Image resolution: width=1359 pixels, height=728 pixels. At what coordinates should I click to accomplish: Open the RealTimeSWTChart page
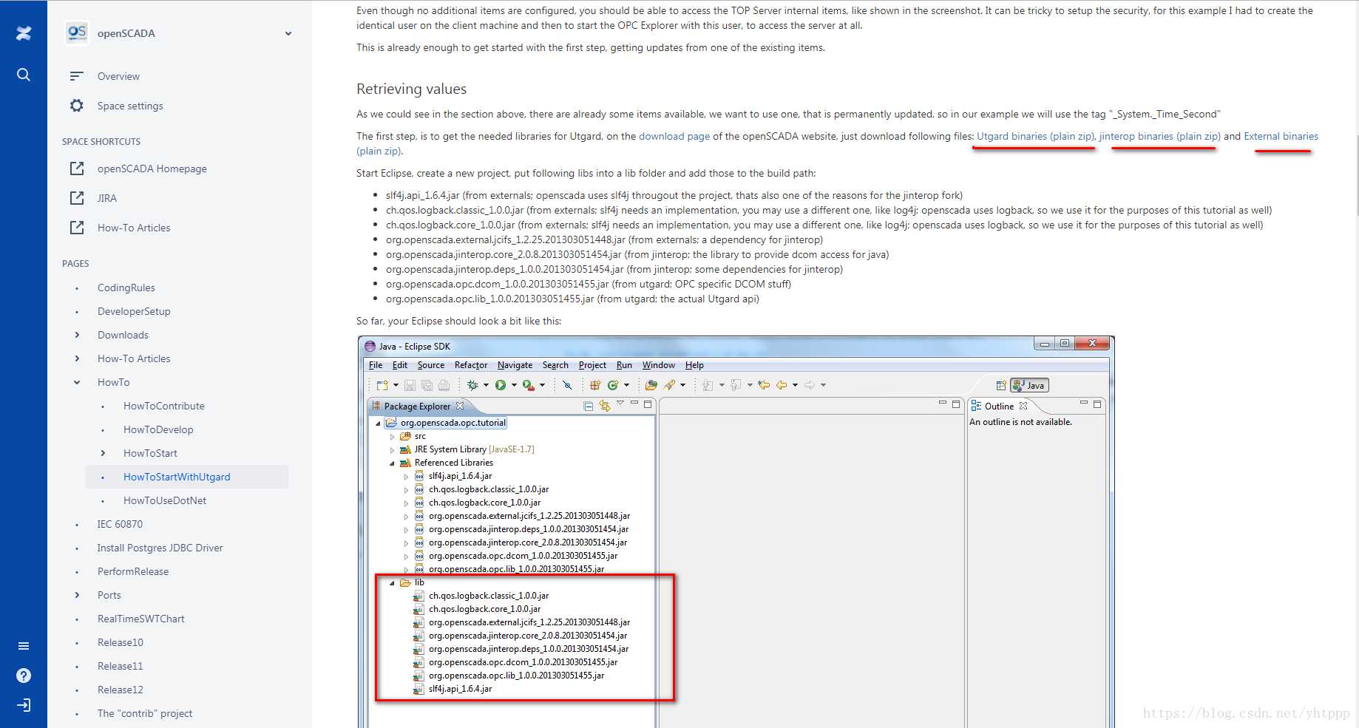(x=141, y=619)
